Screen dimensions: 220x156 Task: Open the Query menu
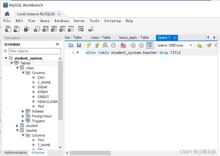click(x=45, y=21)
